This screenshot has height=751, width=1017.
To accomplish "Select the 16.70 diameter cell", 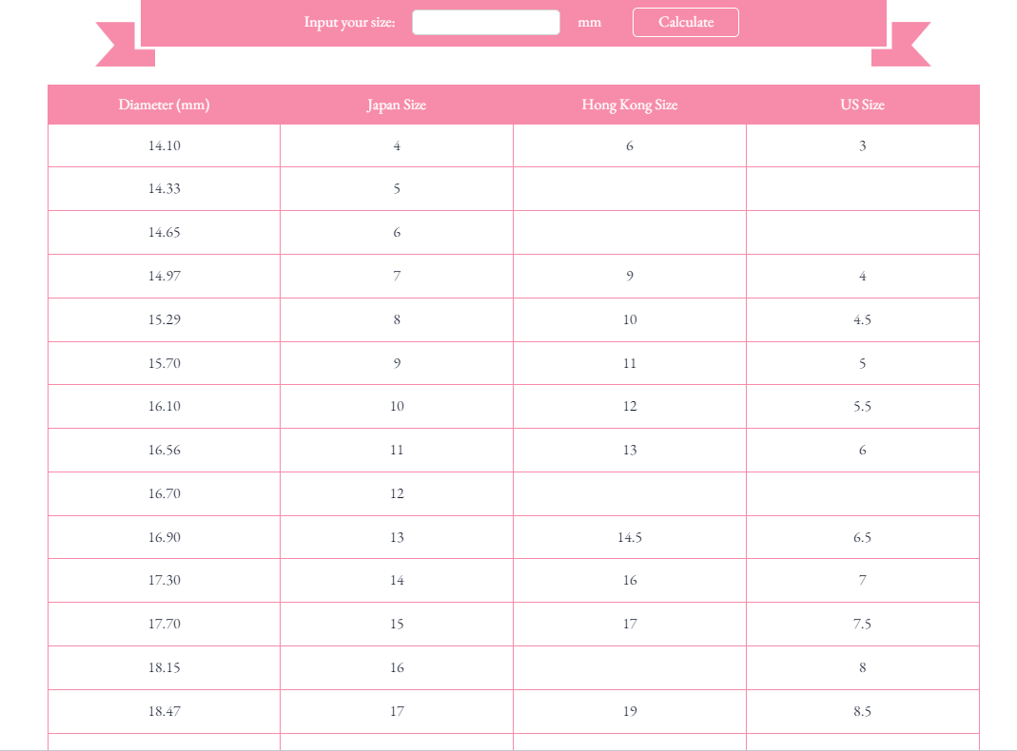I will [164, 493].
